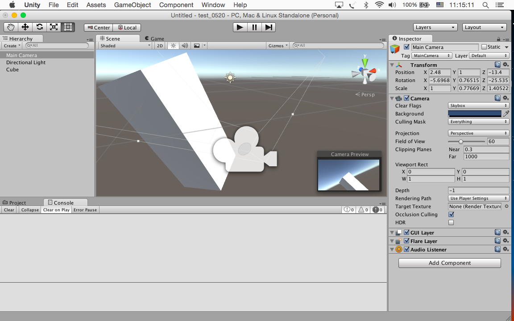Open the GameObject menu
The width and height of the screenshot is (514, 321).
pyautogui.click(x=133, y=5)
